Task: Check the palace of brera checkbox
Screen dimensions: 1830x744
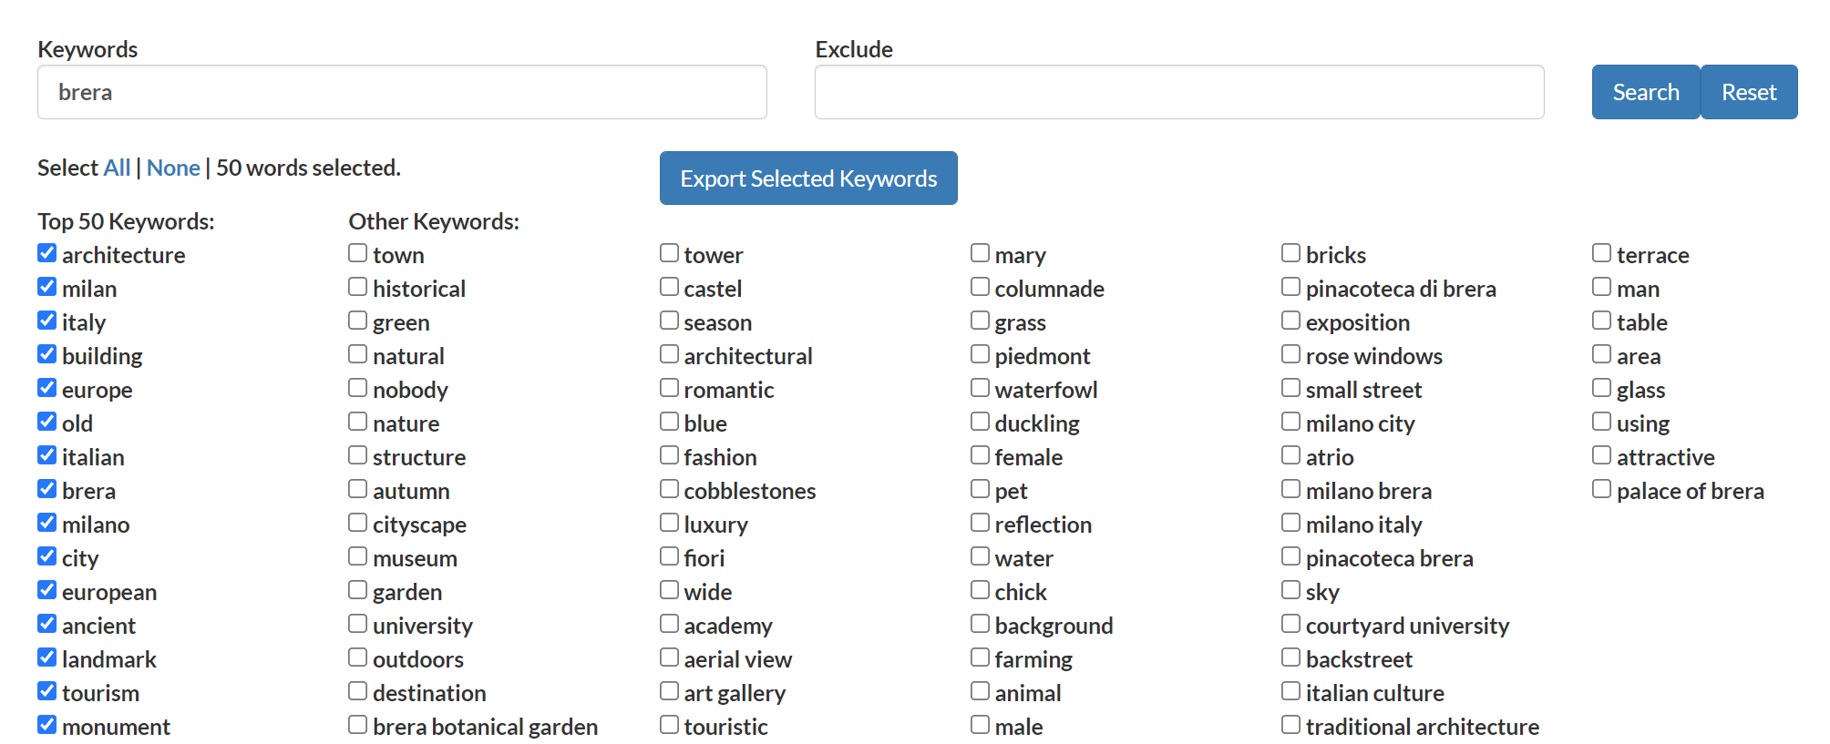Action: click(x=1602, y=489)
